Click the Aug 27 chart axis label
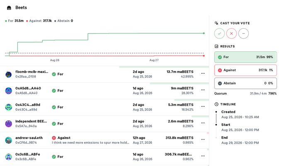Image resolution: width=282 pixels, height=166 pixels. 154,60
